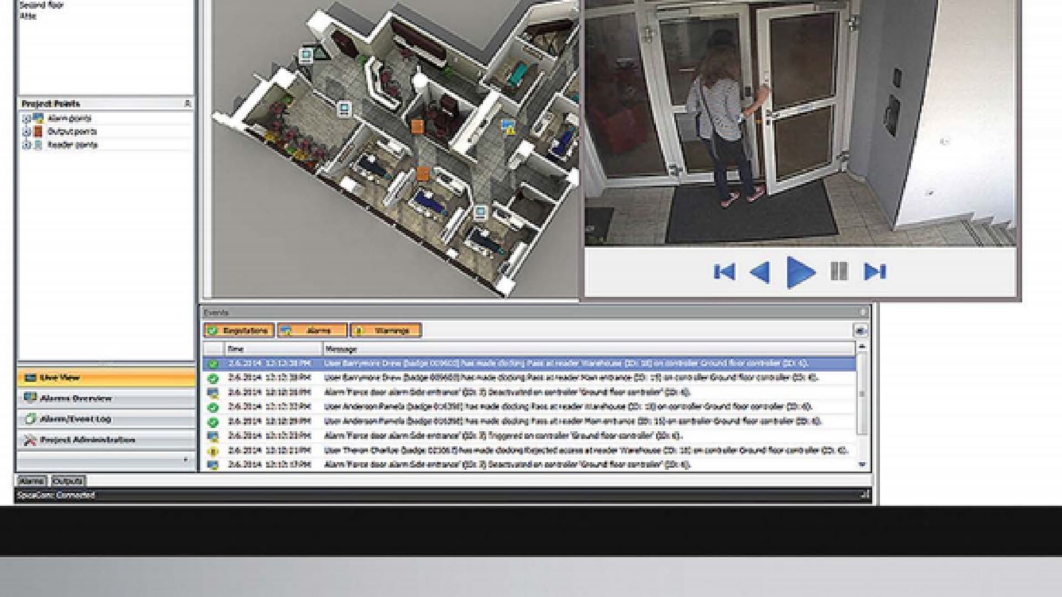Skip to the first video frame
1062x597 pixels.
724,271
